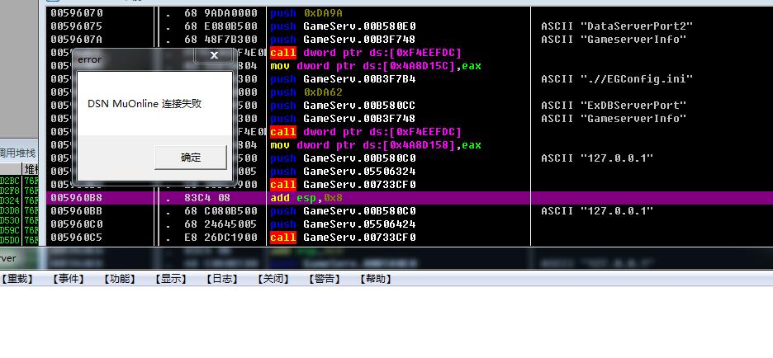Click push GameServ.00B580CC instruction

click(x=343, y=106)
